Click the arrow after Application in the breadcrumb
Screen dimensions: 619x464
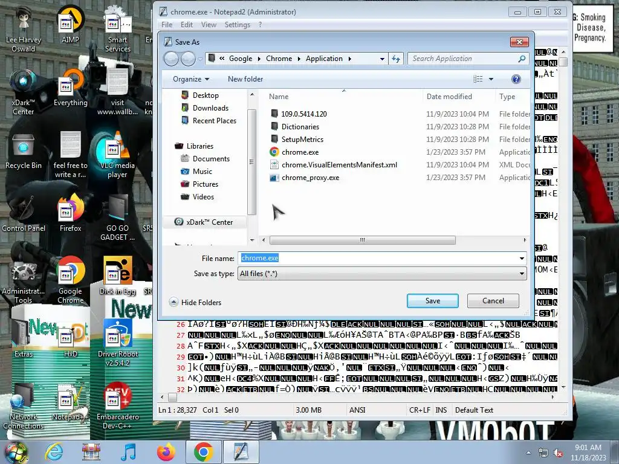[x=350, y=59]
